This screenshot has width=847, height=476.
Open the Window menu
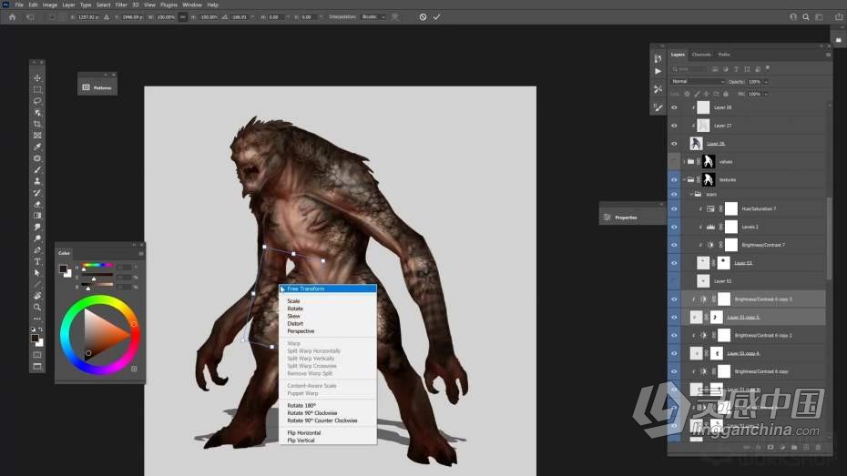coord(192,5)
